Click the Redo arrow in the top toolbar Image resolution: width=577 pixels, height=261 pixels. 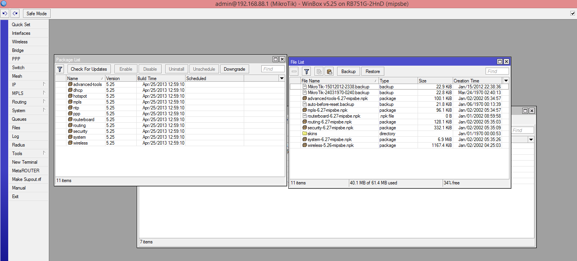pos(15,14)
